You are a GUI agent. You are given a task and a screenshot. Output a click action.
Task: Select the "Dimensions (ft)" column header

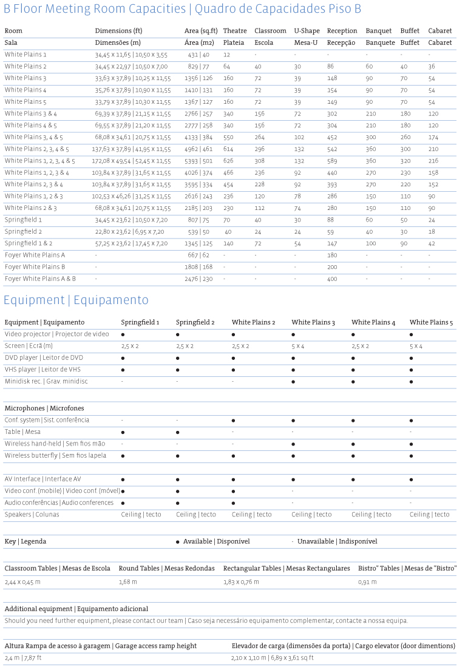pos(119,30)
